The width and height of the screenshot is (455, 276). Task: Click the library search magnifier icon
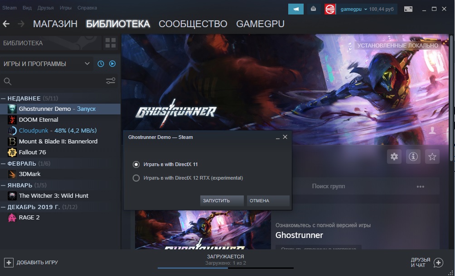(x=8, y=81)
